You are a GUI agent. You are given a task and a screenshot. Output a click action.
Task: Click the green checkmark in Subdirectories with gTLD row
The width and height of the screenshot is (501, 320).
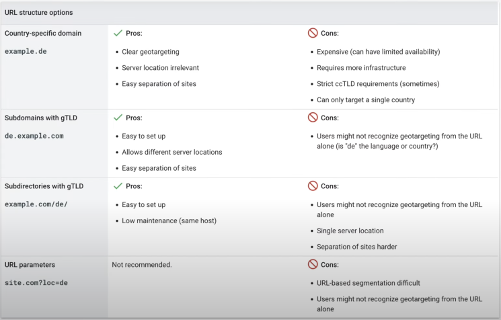coord(118,186)
